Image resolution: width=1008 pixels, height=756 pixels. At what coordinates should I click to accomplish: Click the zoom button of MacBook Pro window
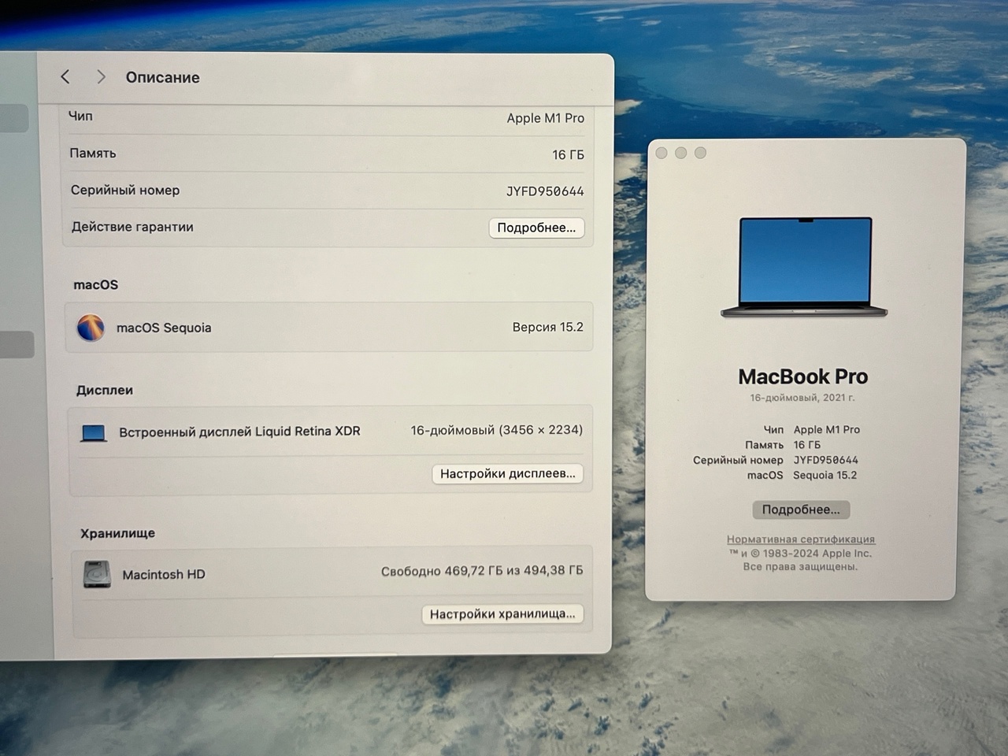[700, 153]
